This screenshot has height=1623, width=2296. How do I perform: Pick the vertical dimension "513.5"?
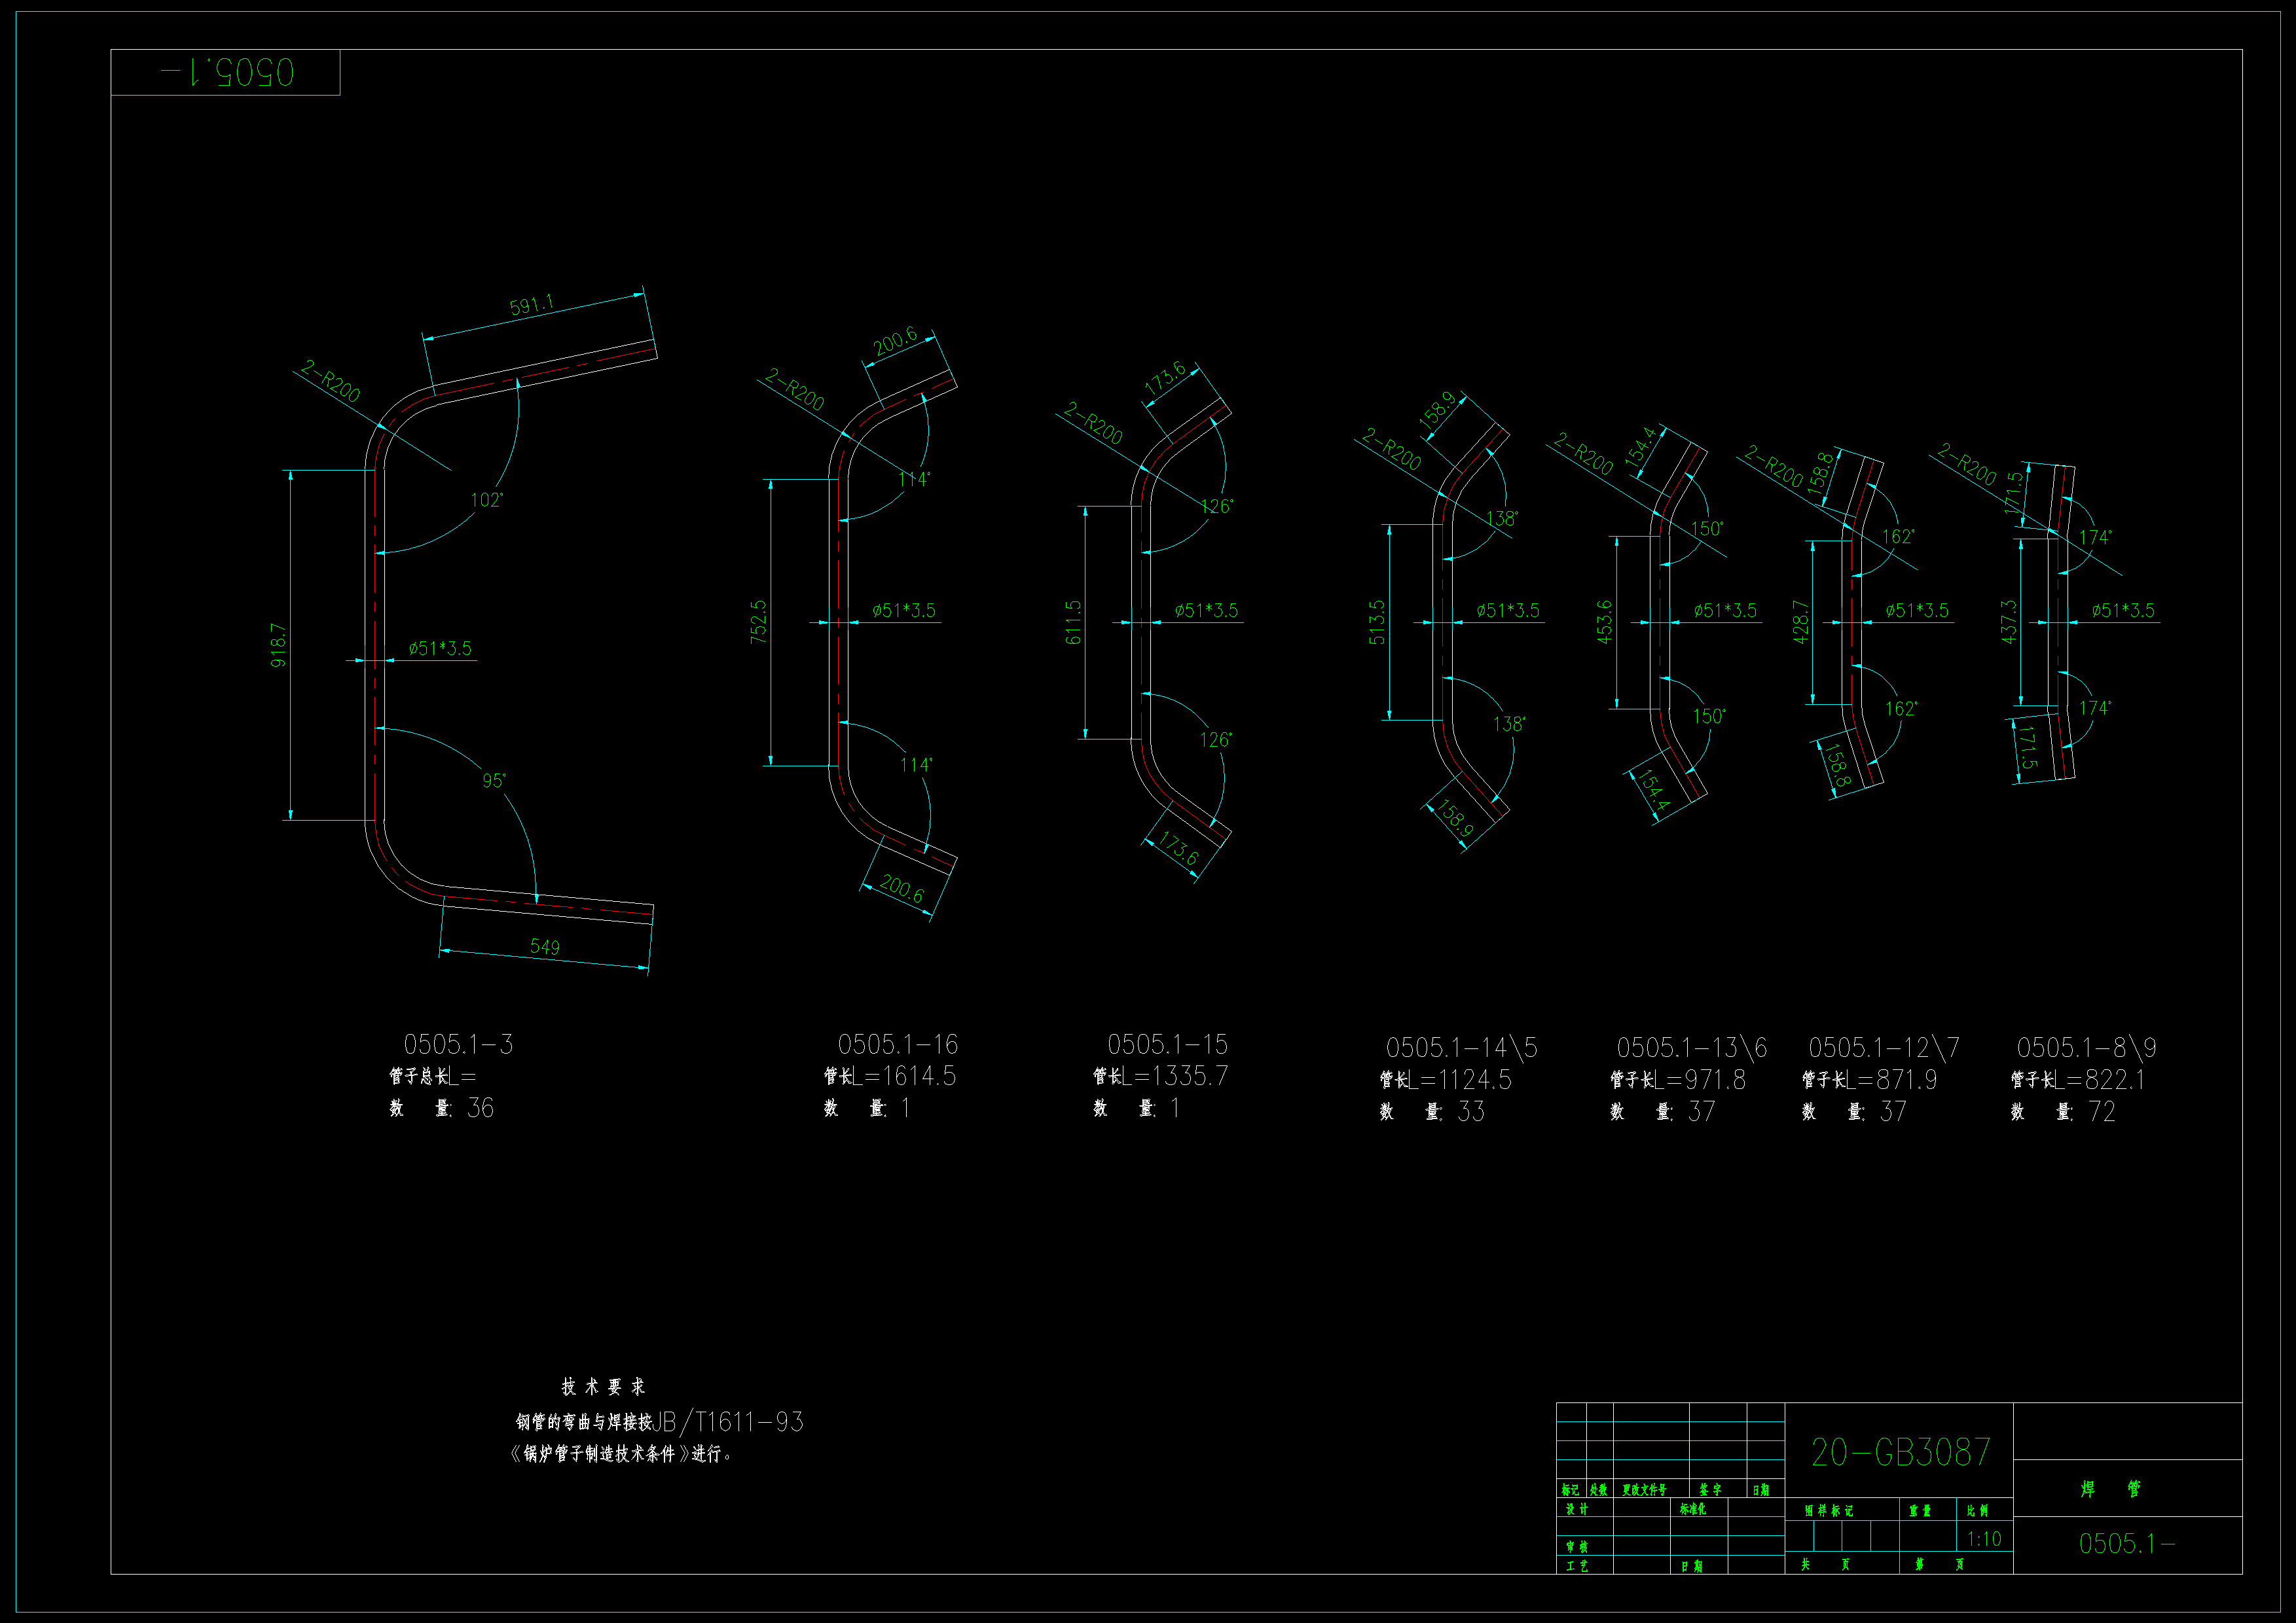coord(1377,622)
